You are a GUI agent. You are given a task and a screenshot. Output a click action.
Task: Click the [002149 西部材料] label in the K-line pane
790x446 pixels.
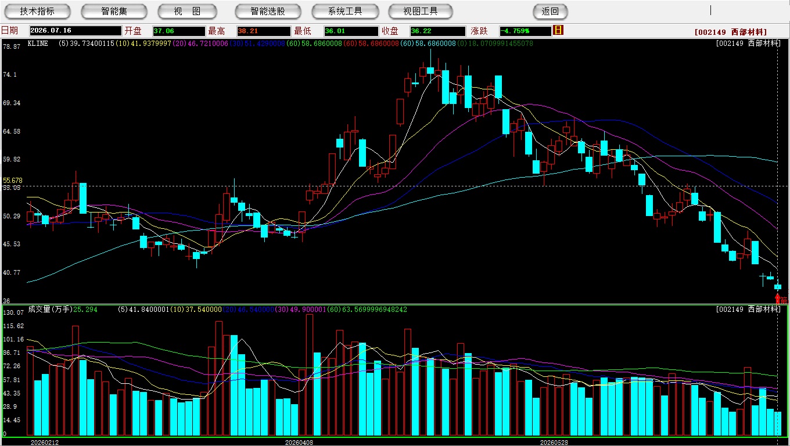748,44
